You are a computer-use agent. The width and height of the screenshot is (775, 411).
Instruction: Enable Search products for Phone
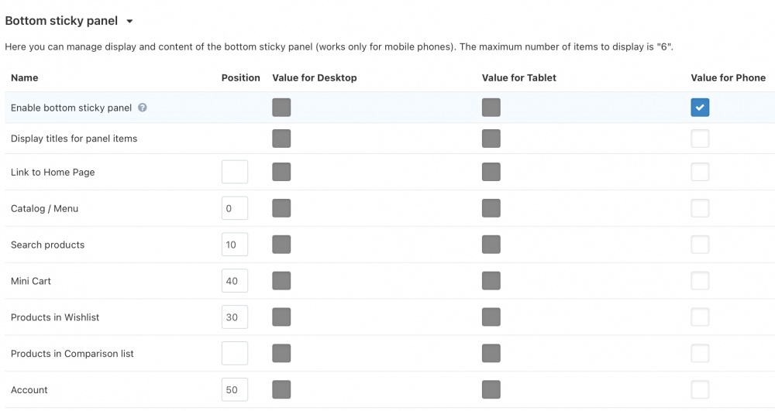pyautogui.click(x=700, y=245)
